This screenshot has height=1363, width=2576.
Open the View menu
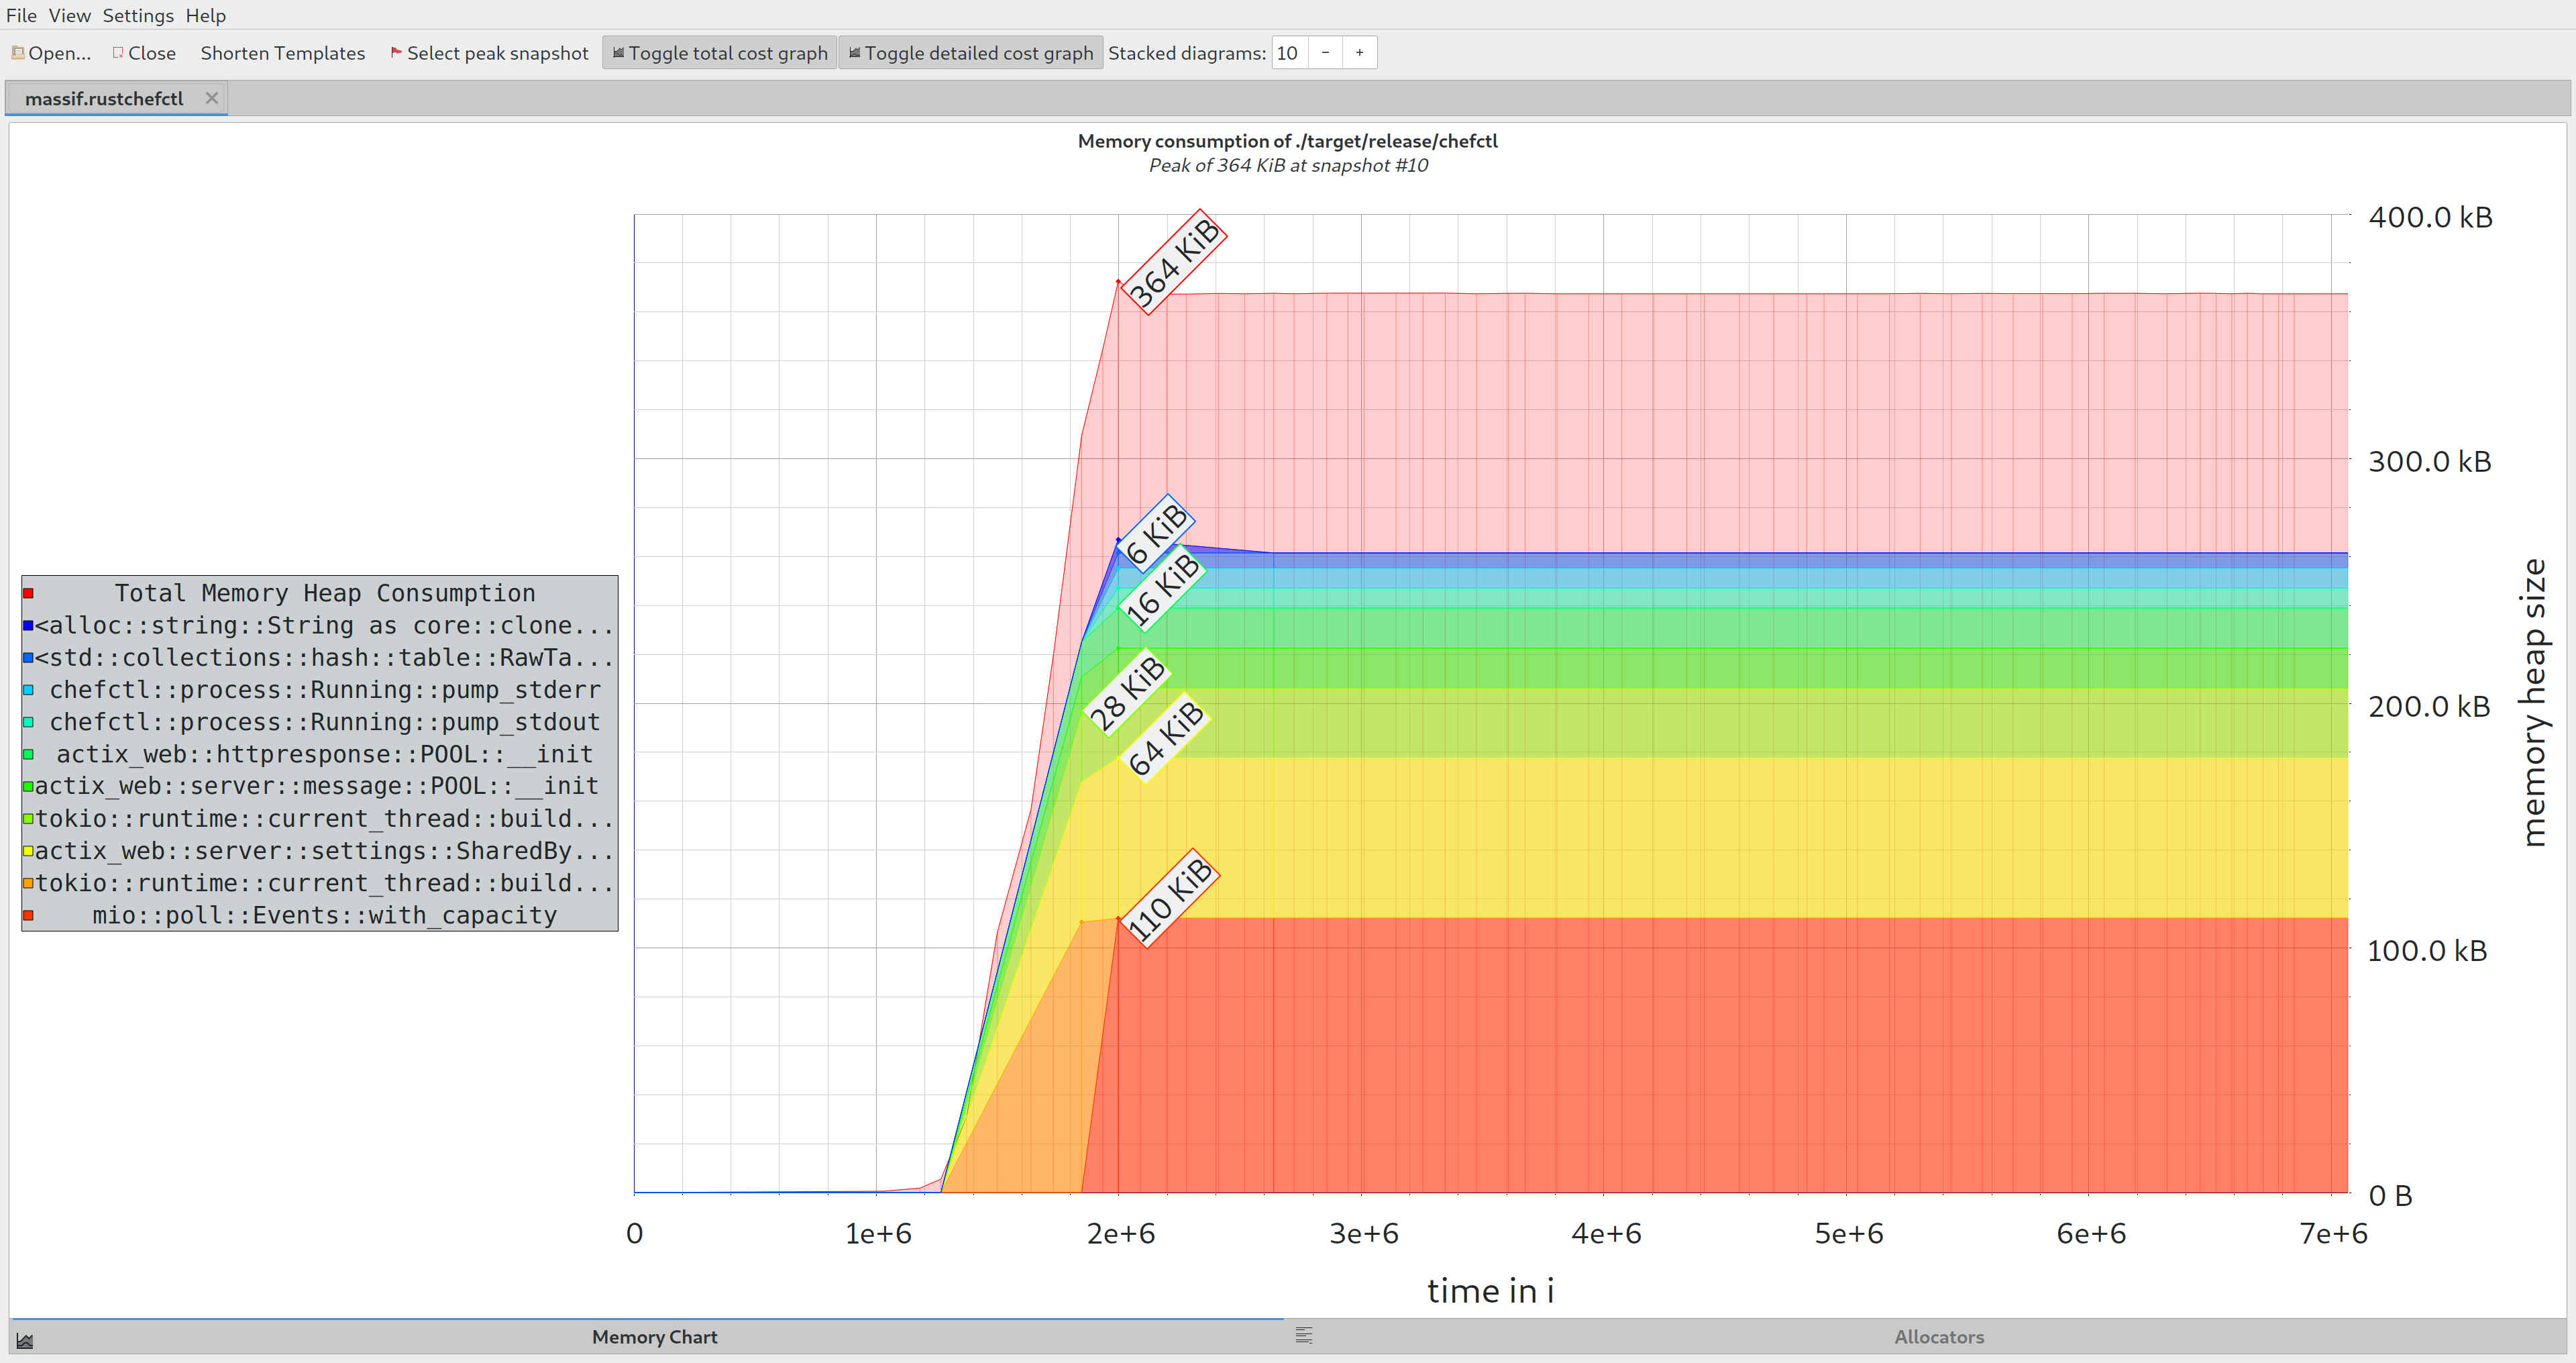pos(69,15)
